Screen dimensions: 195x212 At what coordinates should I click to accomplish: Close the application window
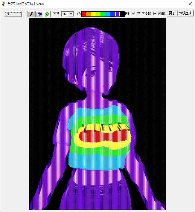[190, 4]
